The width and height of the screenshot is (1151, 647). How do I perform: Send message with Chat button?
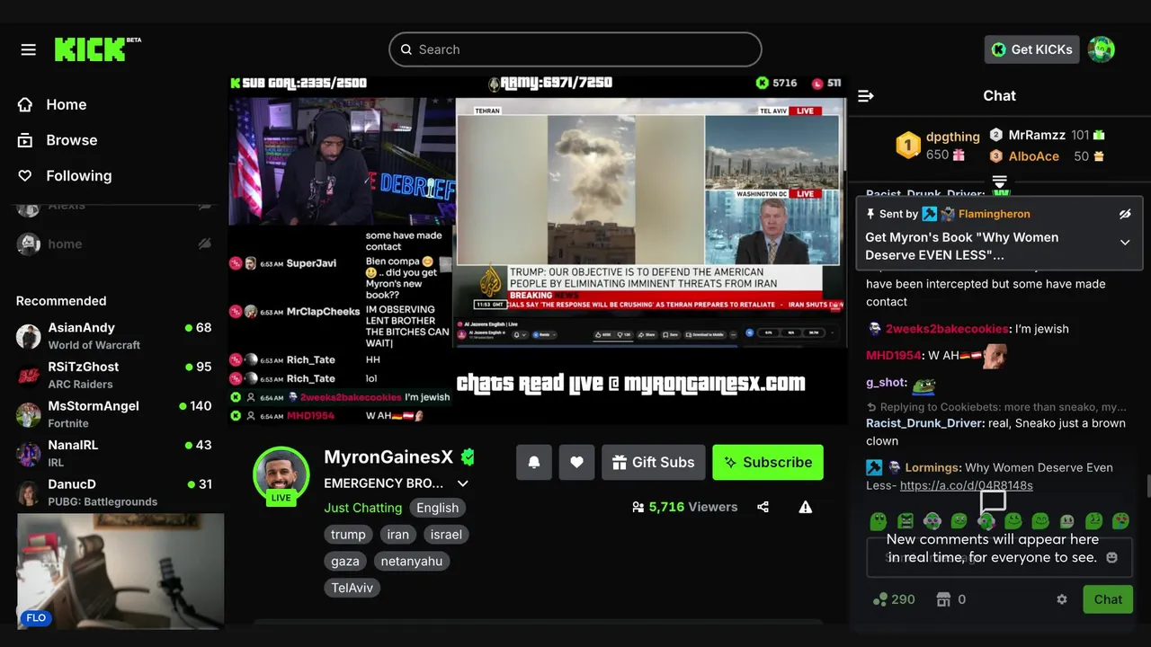[x=1108, y=599]
